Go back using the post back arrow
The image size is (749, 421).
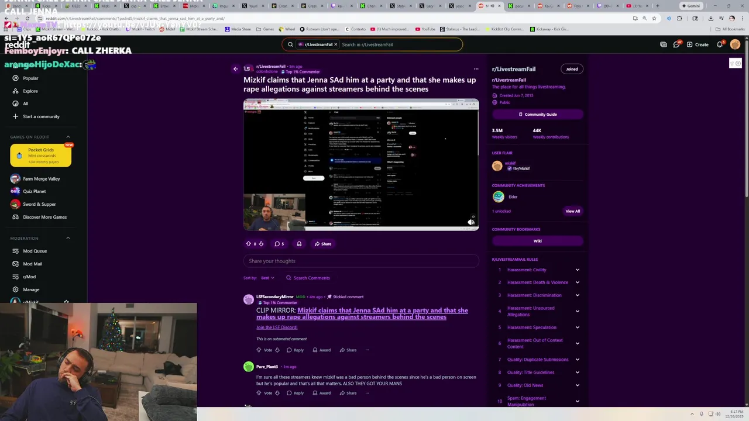pyautogui.click(x=236, y=69)
